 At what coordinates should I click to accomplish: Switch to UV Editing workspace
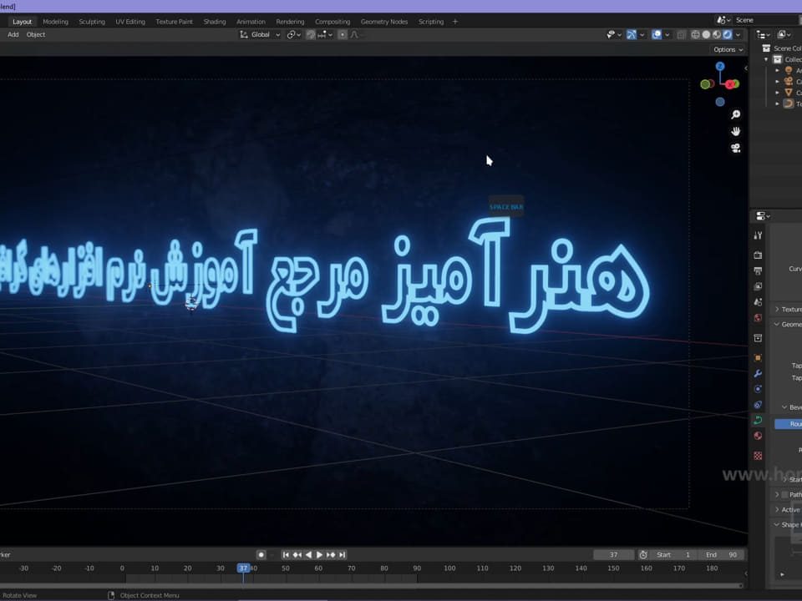tap(130, 22)
